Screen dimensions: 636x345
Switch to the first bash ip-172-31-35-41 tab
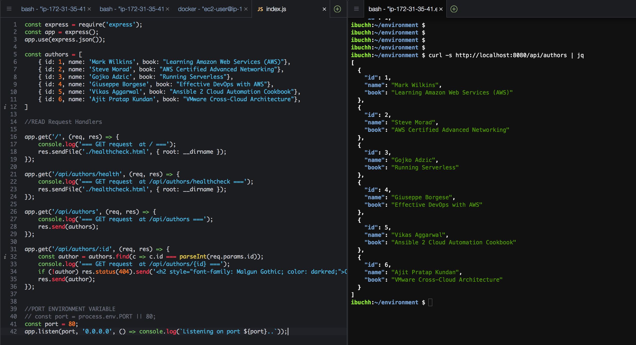53,9
